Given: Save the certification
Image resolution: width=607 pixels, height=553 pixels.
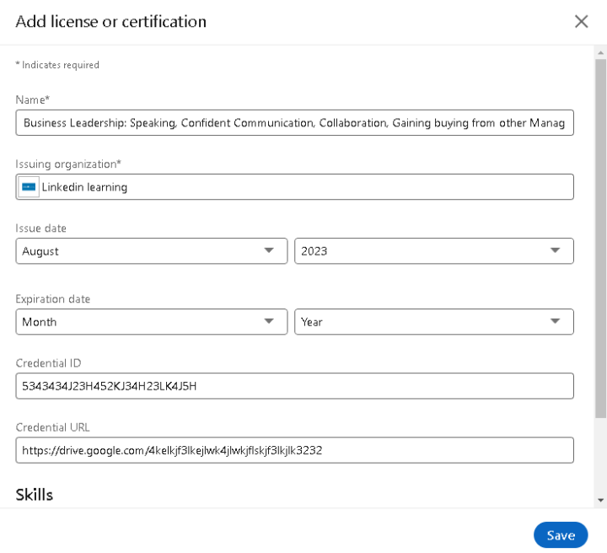Looking at the screenshot, I should point(561,534).
